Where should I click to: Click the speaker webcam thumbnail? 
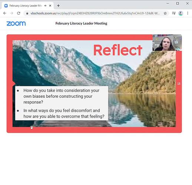(167, 43)
